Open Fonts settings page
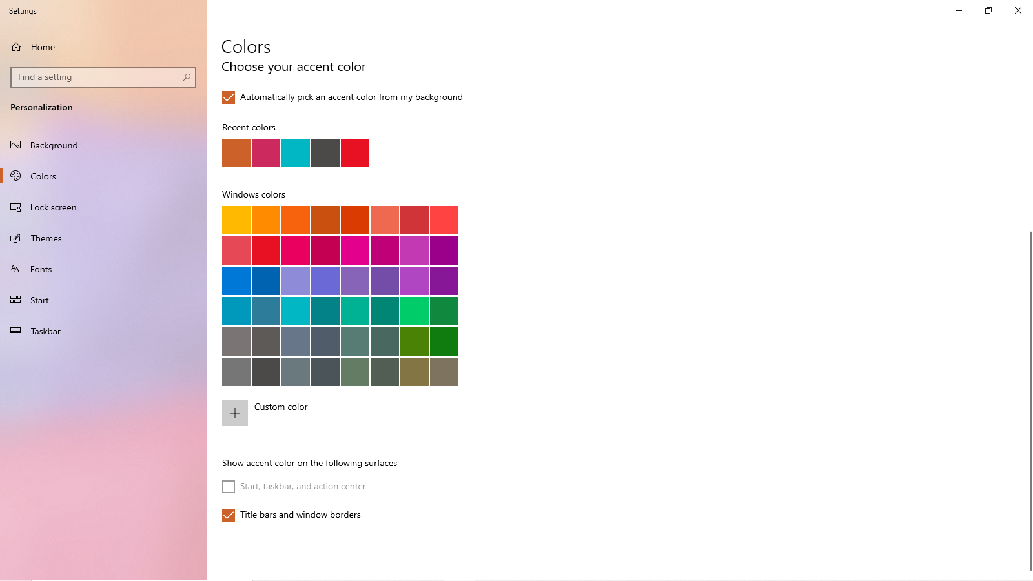1033x581 pixels. [103, 269]
